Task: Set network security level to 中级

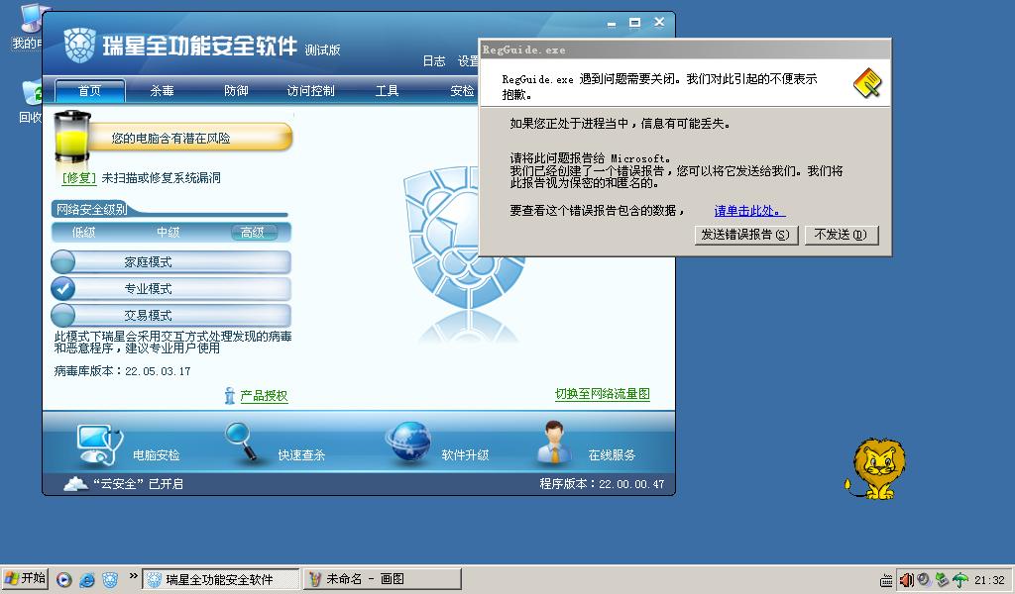Action: (168, 232)
